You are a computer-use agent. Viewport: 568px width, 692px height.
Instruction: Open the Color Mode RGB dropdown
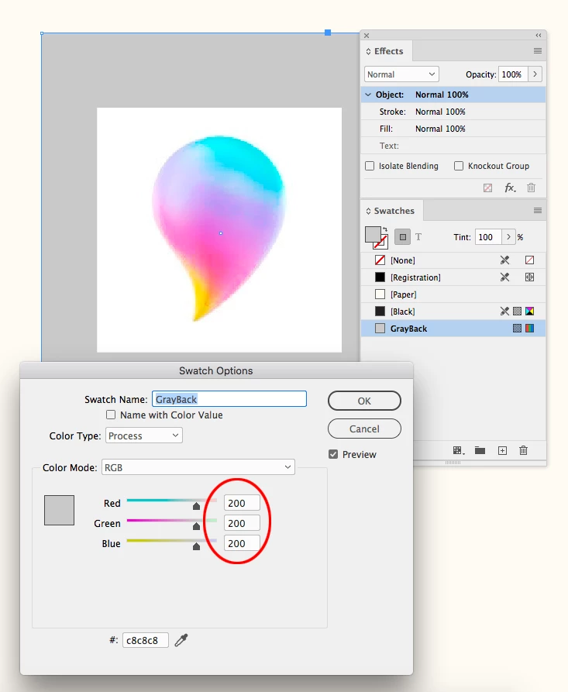[x=198, y=467]
